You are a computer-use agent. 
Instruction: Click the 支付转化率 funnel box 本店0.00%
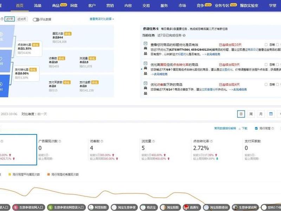click(26, 73)
